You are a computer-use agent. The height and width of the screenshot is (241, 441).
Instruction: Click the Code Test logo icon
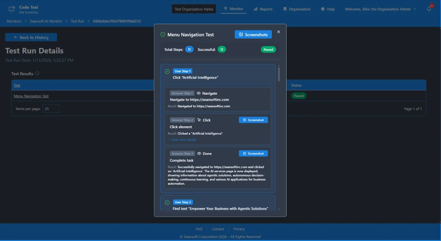point(12,9)
